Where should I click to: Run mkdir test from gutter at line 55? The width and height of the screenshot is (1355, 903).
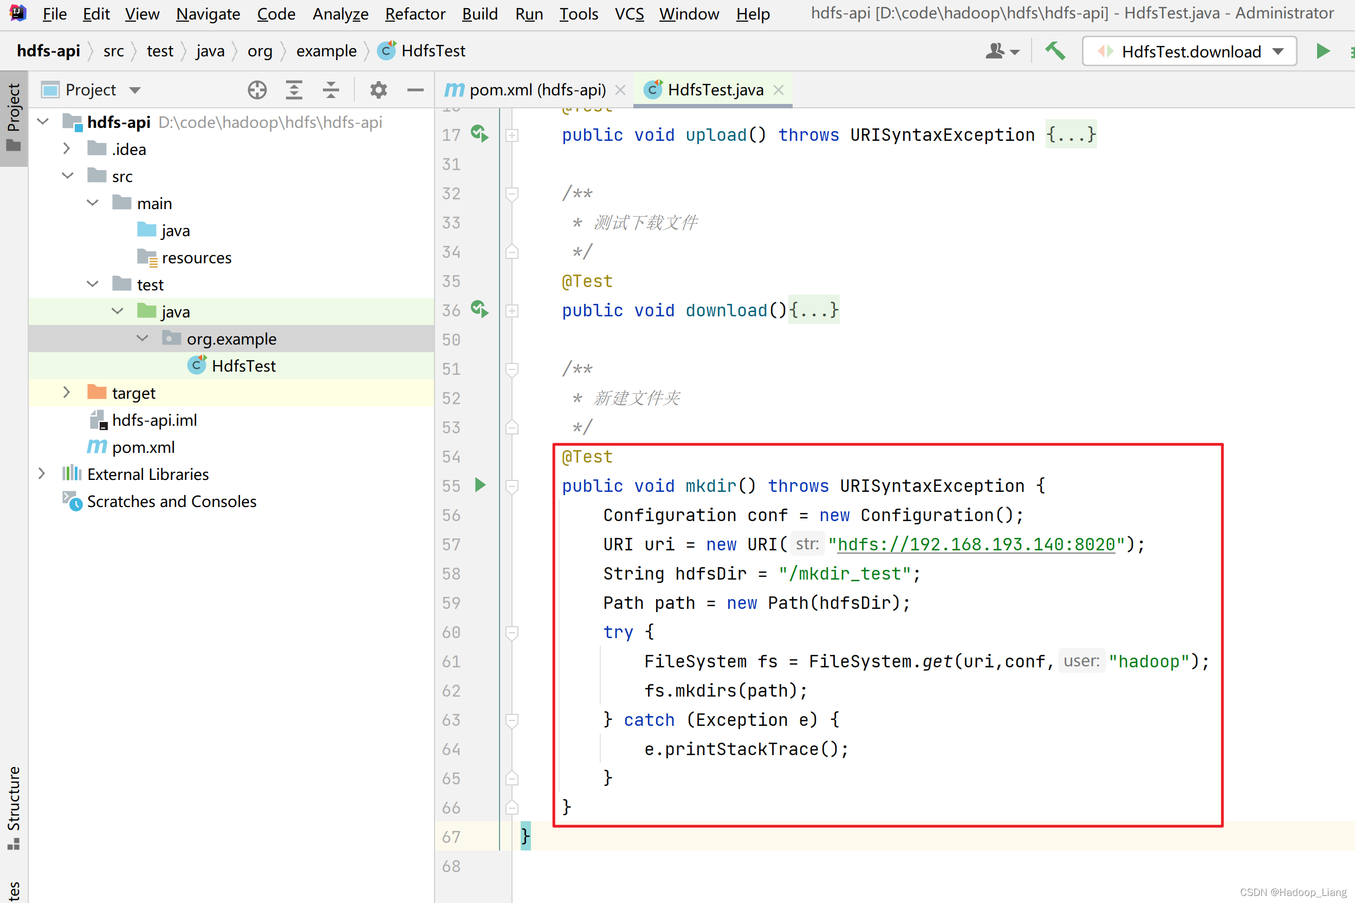[x=480, y=485]
